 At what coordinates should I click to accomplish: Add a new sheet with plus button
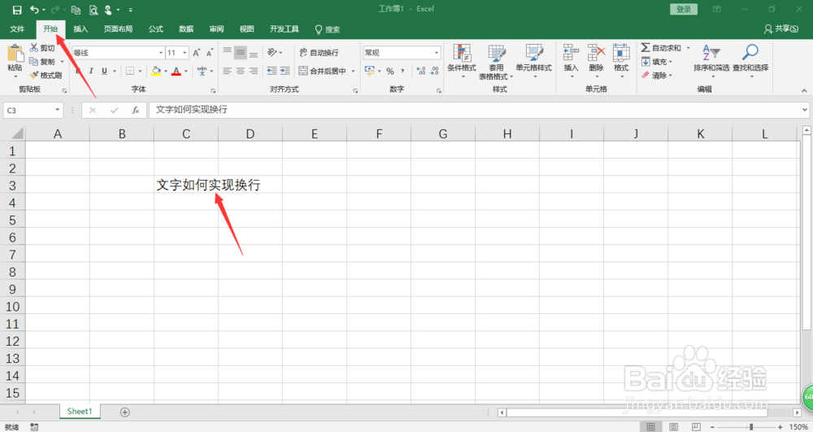125,412
